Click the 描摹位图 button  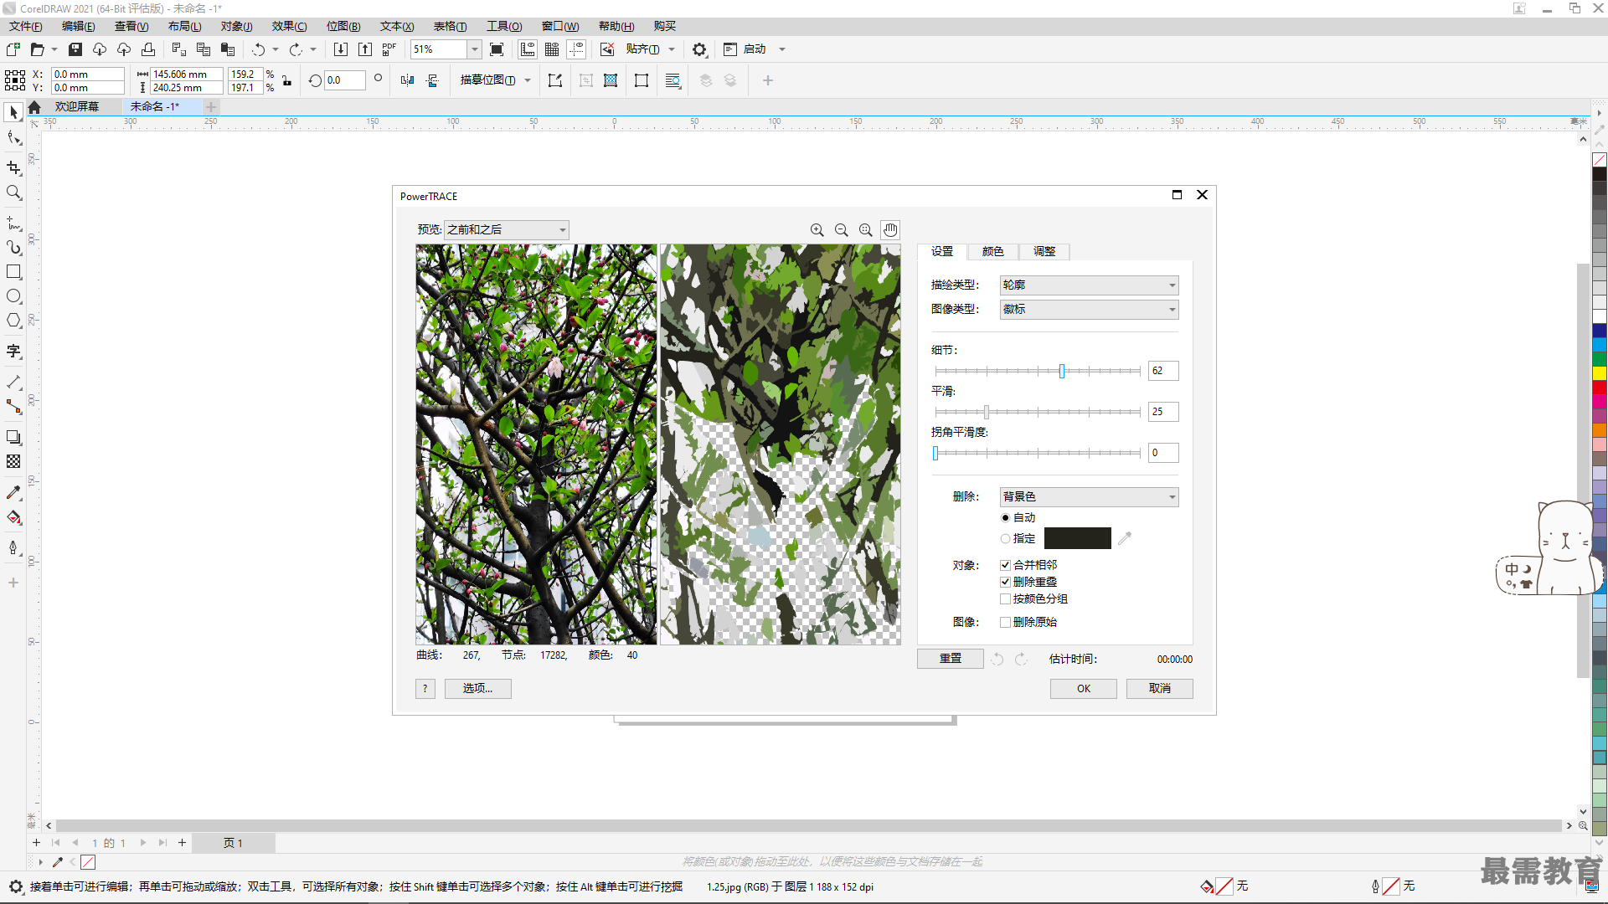pyautogui.click(x=487, y=80)
